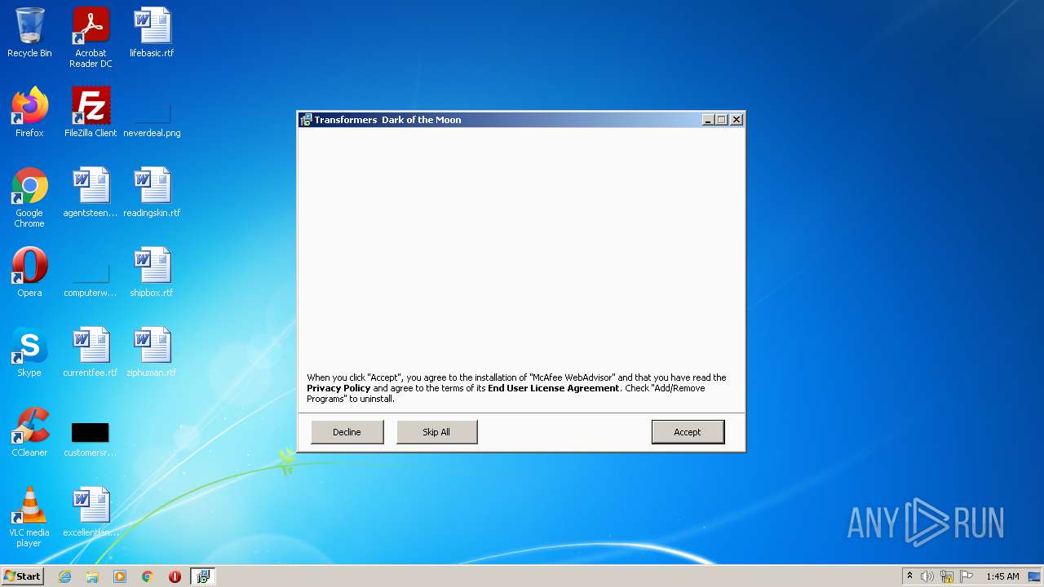
Task: Select neverdeal.png file on desktop
Action: point(152,119)
